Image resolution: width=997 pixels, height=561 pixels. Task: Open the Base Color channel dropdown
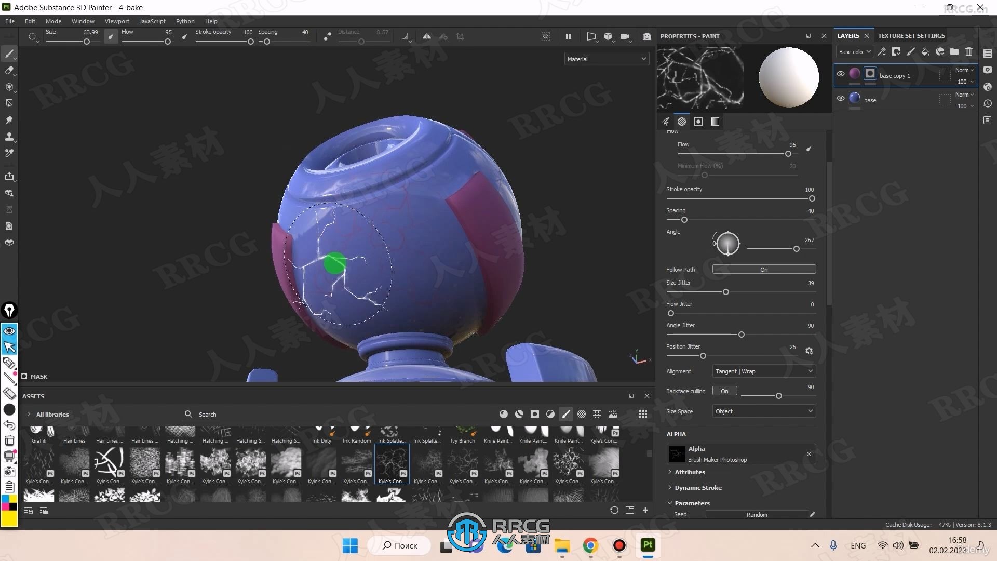[x=854, y=52]
